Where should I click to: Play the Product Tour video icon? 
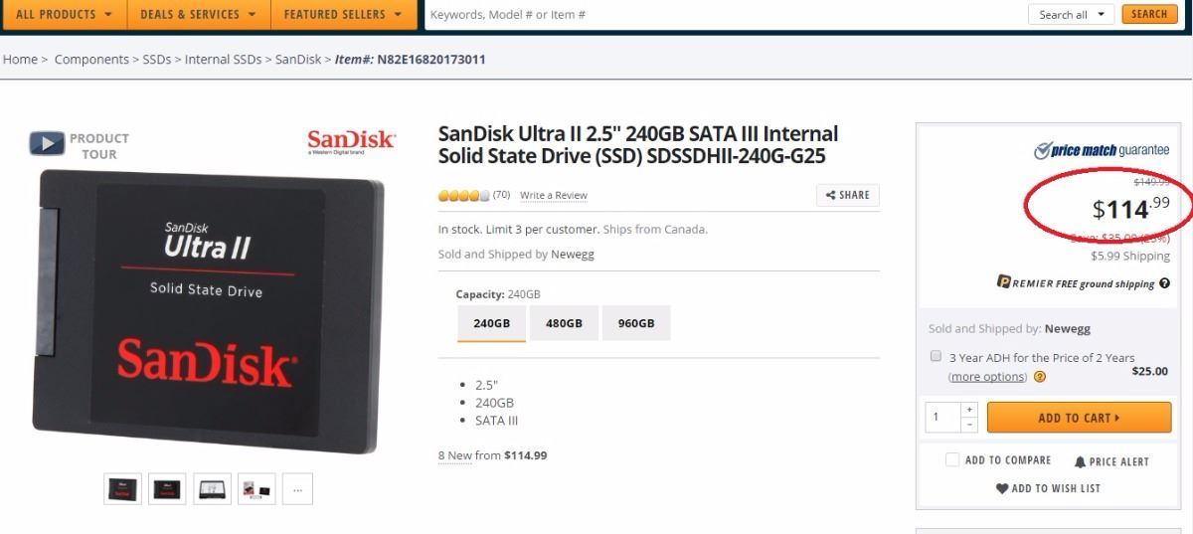point(47,143)
